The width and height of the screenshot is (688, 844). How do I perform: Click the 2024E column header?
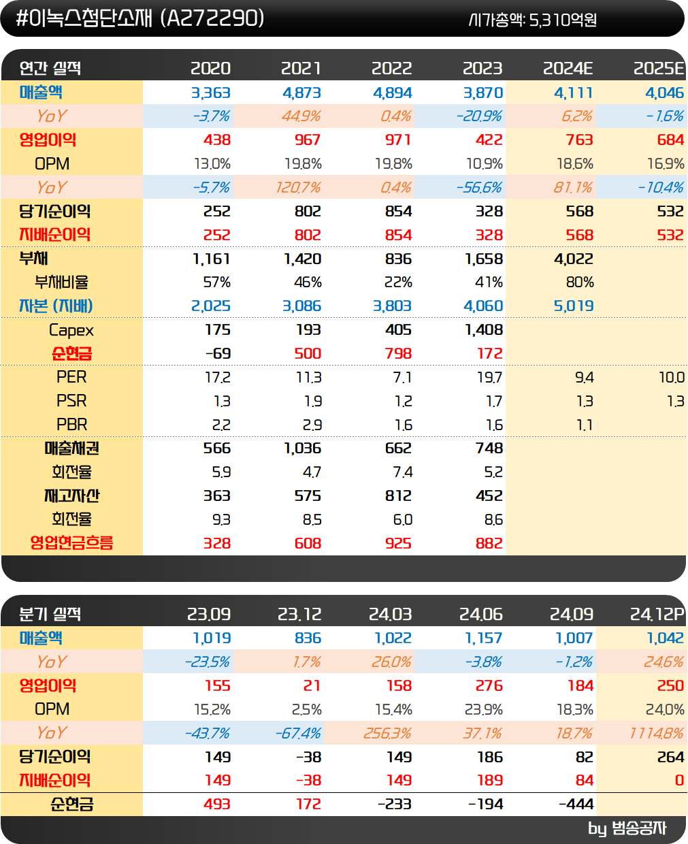point(568,69)
